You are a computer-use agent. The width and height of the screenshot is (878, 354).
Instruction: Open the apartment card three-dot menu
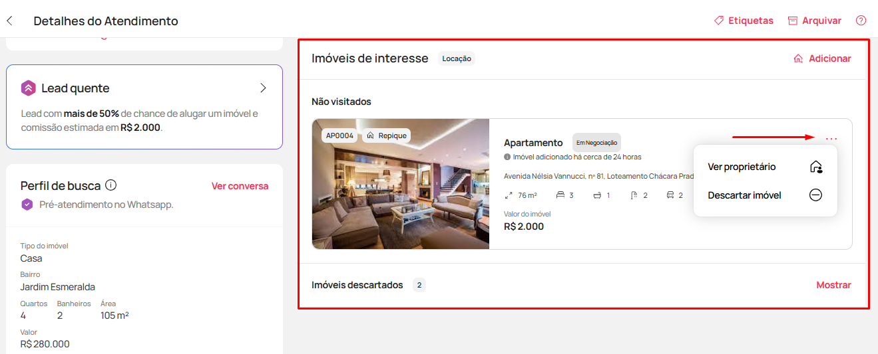831,138
